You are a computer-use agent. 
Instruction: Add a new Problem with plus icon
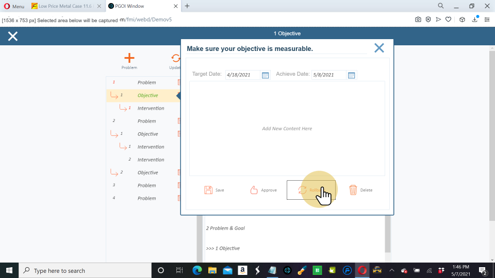pos(129,58)
